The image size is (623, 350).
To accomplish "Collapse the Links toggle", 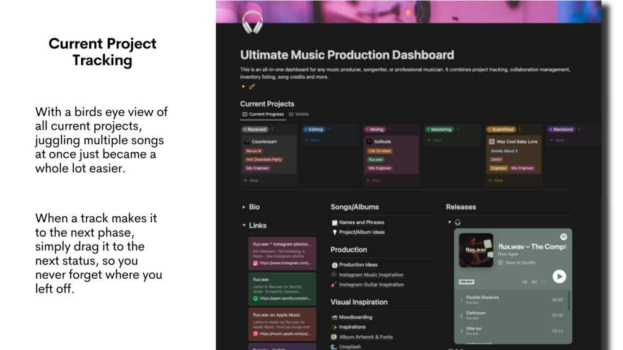I will pos(244,225).
